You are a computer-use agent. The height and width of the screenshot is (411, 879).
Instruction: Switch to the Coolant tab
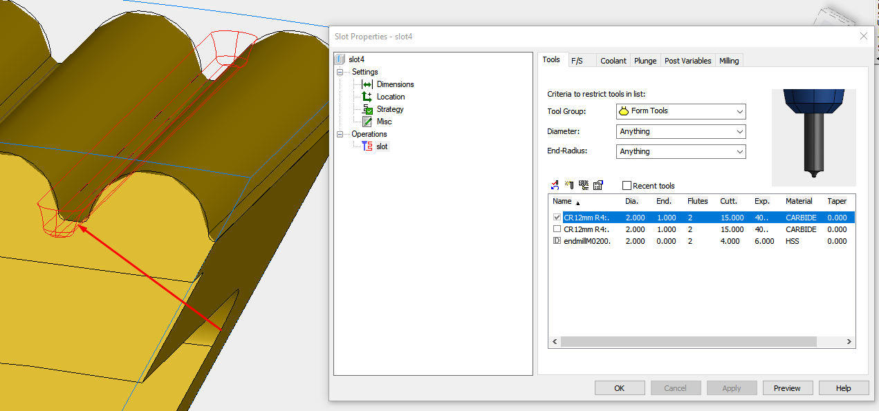(x=613, y=60)
